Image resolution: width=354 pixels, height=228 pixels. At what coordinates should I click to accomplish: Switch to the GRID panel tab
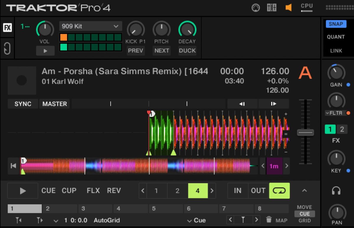click(304, 220)
